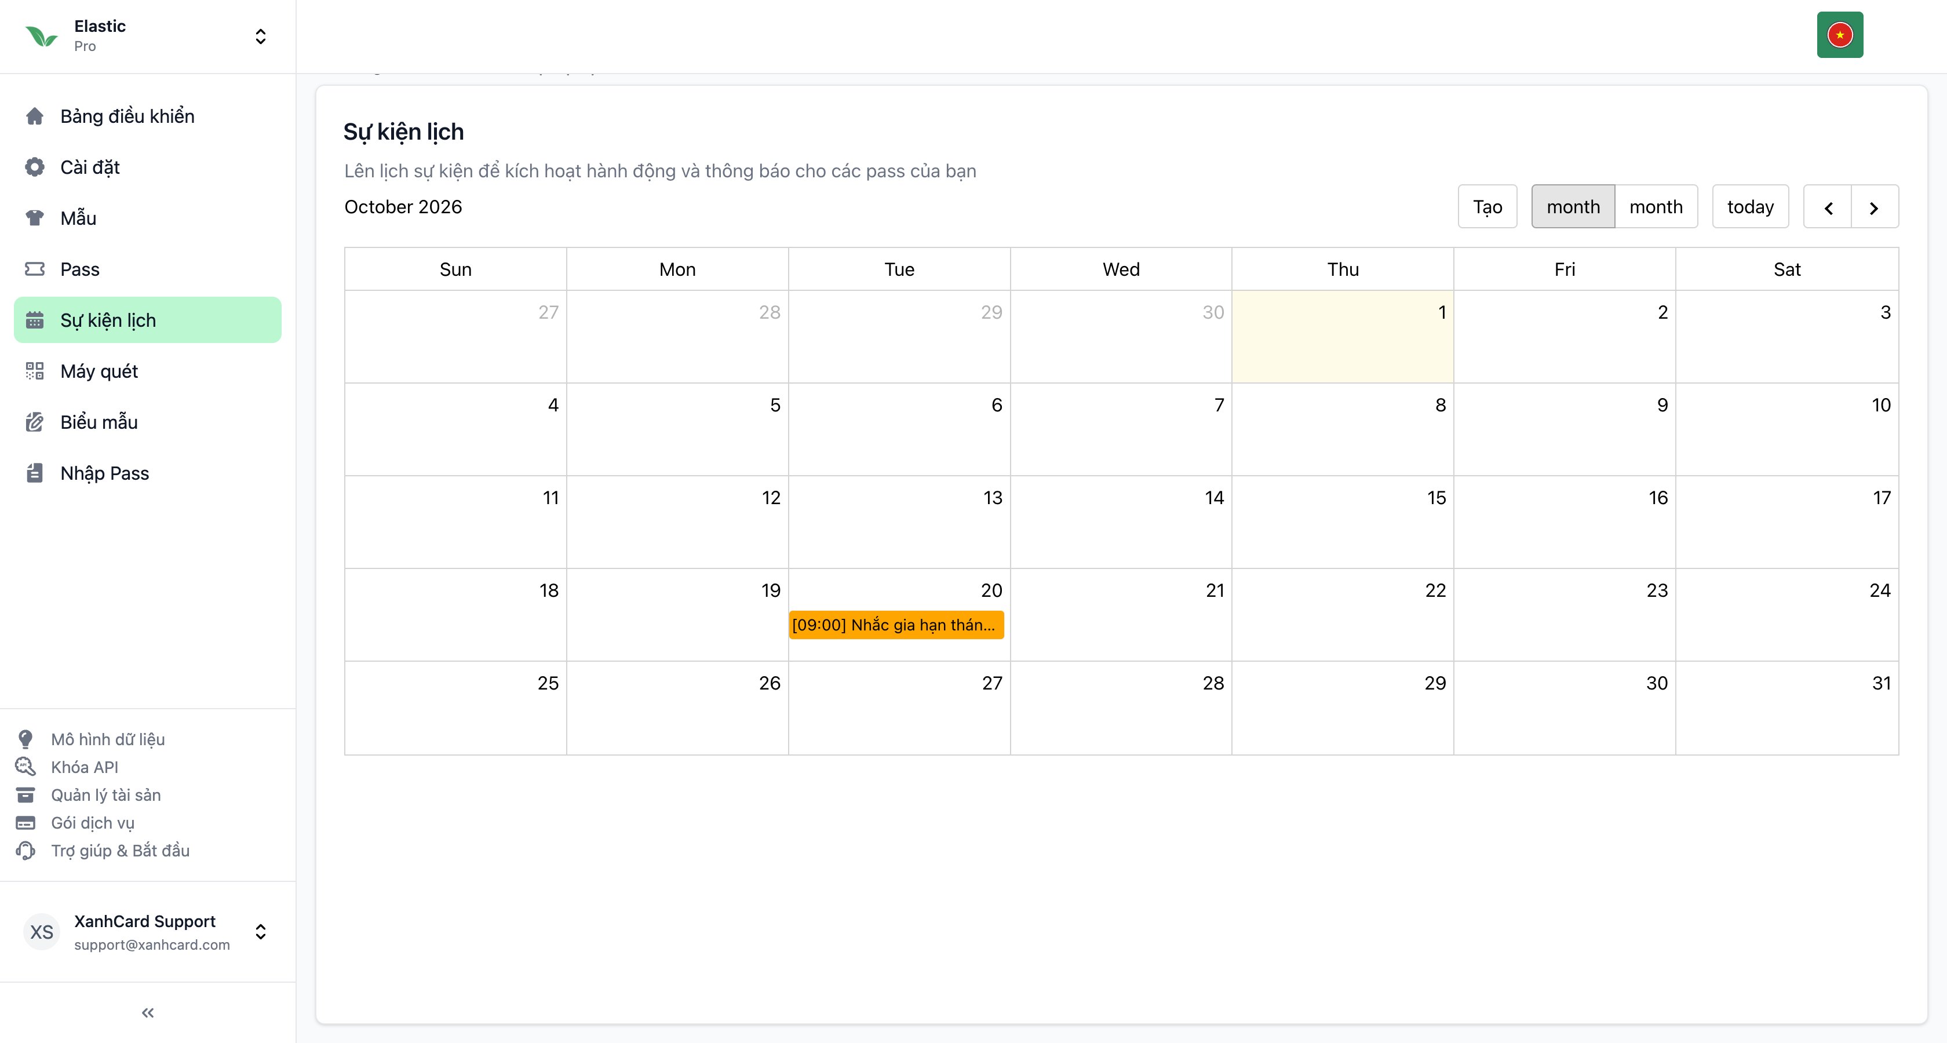Click the Wed column header
This screenshot has width=1947, height=1043.
click(1121, 269)
